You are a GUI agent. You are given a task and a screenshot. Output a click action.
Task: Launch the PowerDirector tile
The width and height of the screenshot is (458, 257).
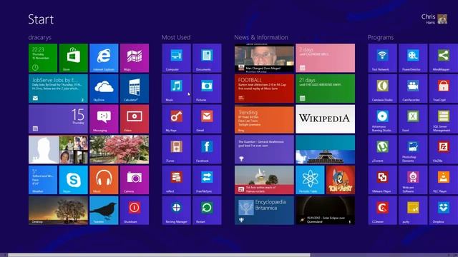pos(413,58)
